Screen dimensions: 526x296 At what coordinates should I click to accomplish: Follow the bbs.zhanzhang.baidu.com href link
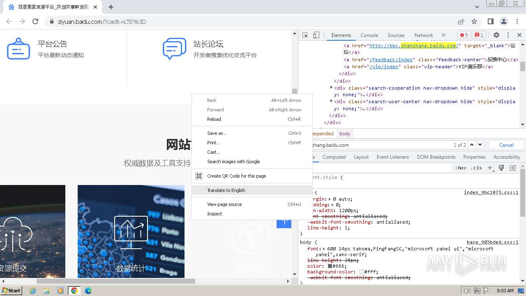[415, 46]
